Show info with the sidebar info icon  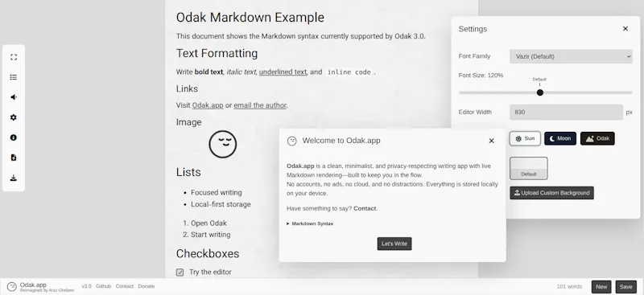[x=14, y=137]
